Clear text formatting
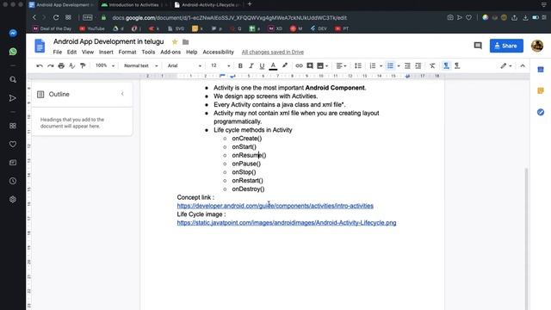Screen dimensions: 551x310 click(x=432, y=65)
